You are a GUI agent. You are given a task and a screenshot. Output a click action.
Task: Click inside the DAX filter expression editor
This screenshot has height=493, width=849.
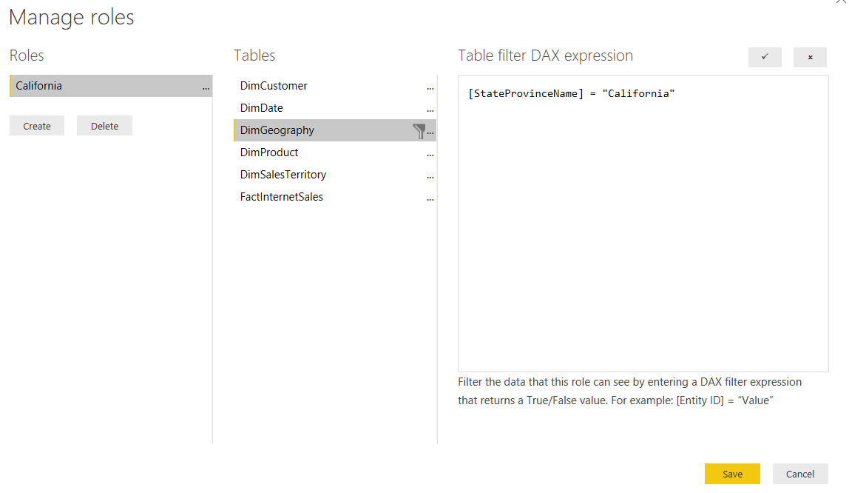click(x=643, y=222)
